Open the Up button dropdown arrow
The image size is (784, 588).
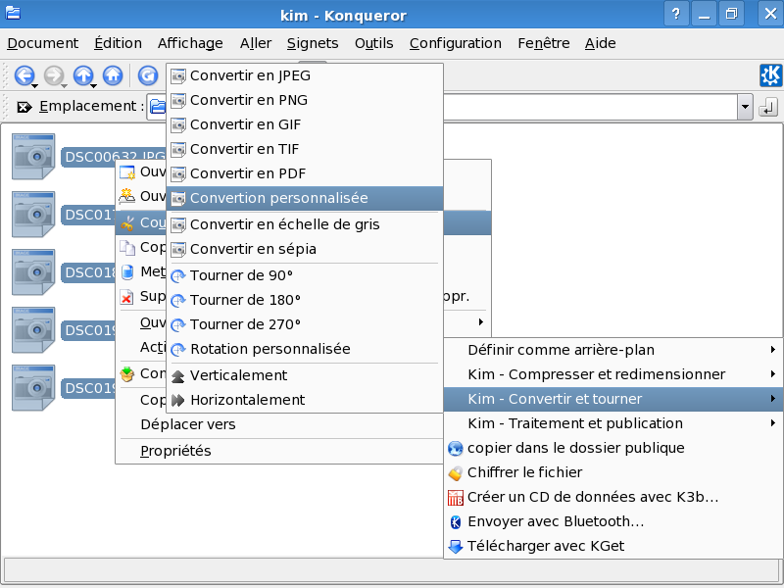(94, 86)
